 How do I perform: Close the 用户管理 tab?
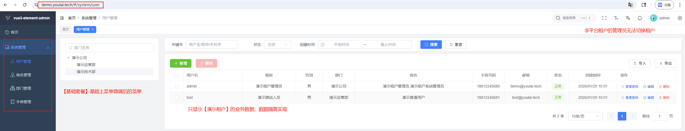pyautogui.click(x=93, y=30)
